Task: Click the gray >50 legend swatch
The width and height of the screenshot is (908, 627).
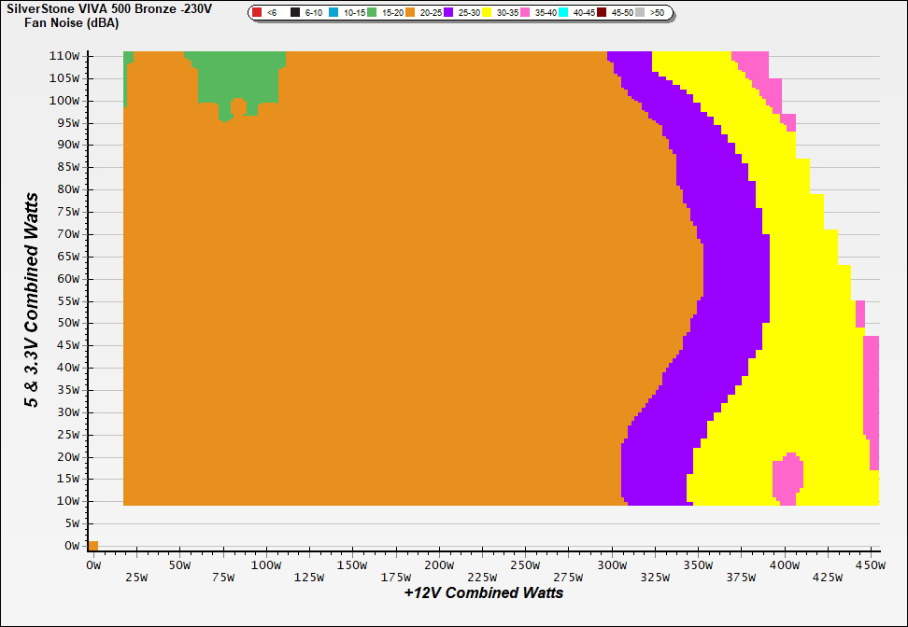Action: point(640,13)
